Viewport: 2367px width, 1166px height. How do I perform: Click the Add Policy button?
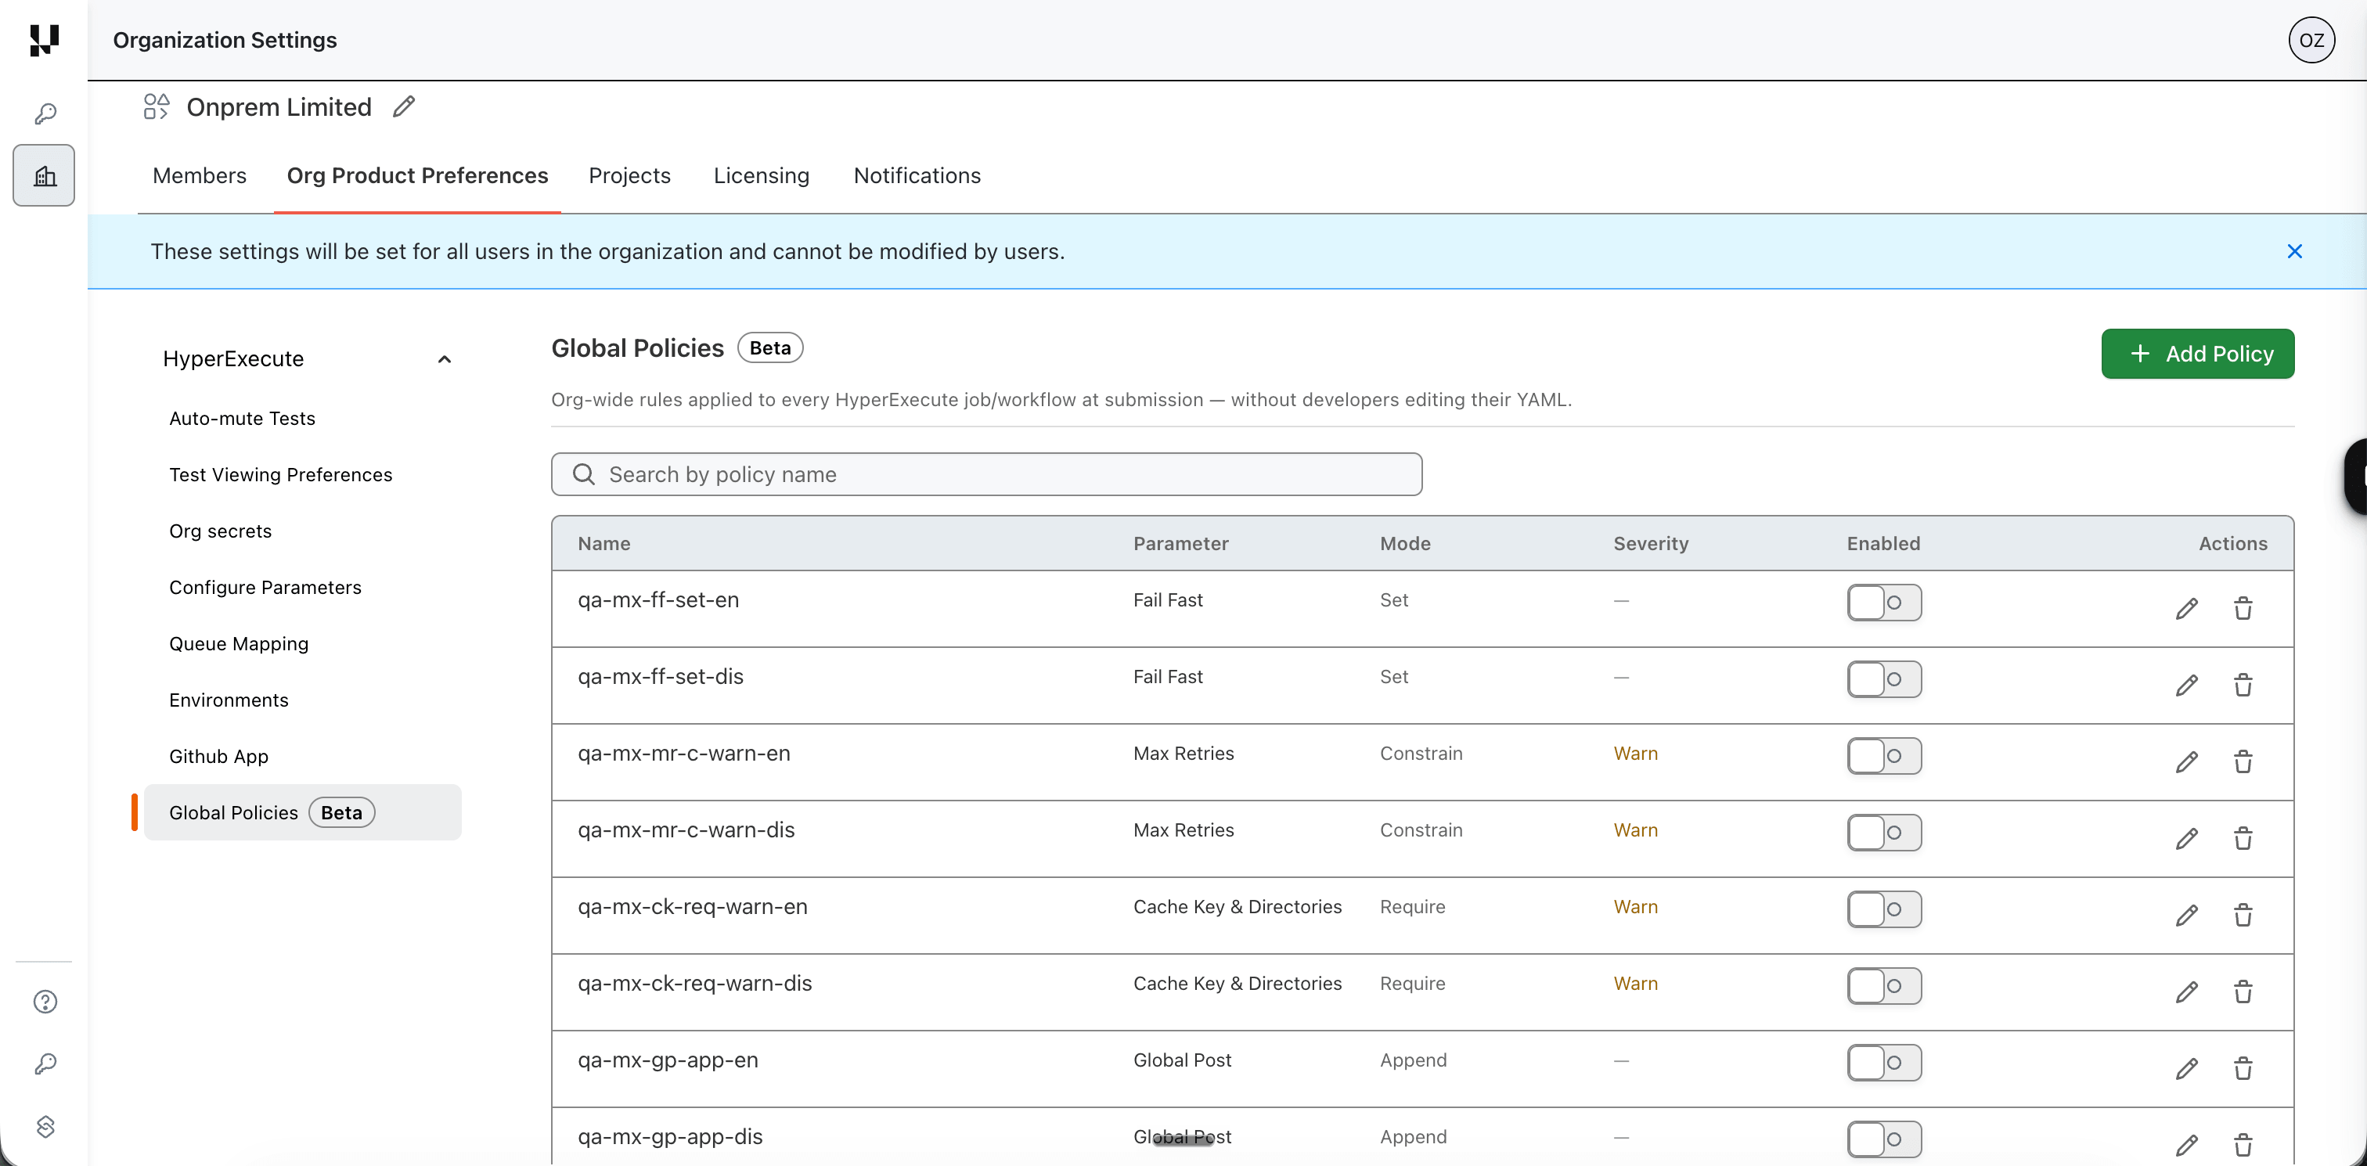pos(2197,354)
